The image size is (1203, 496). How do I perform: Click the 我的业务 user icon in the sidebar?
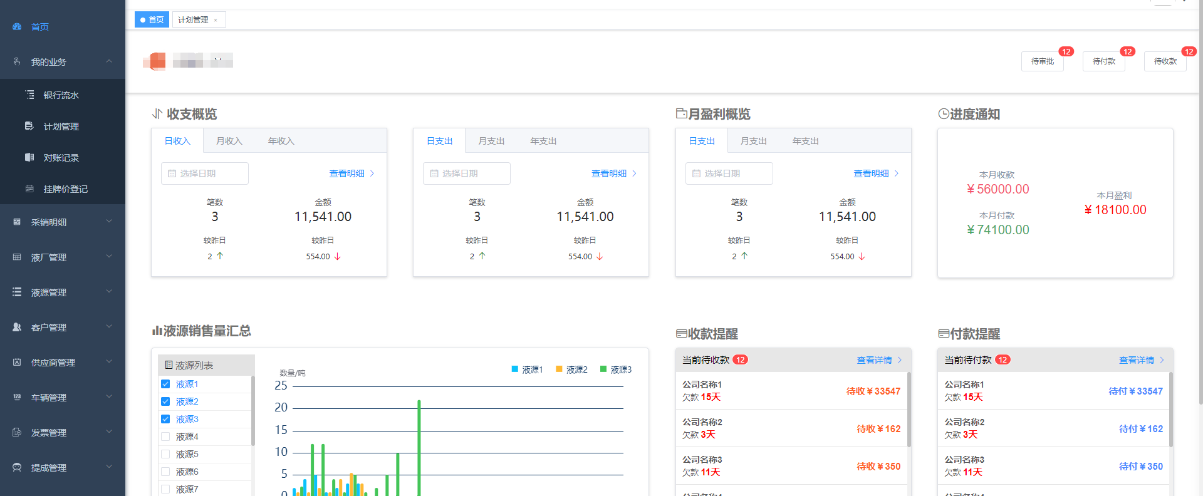[17, 61]
